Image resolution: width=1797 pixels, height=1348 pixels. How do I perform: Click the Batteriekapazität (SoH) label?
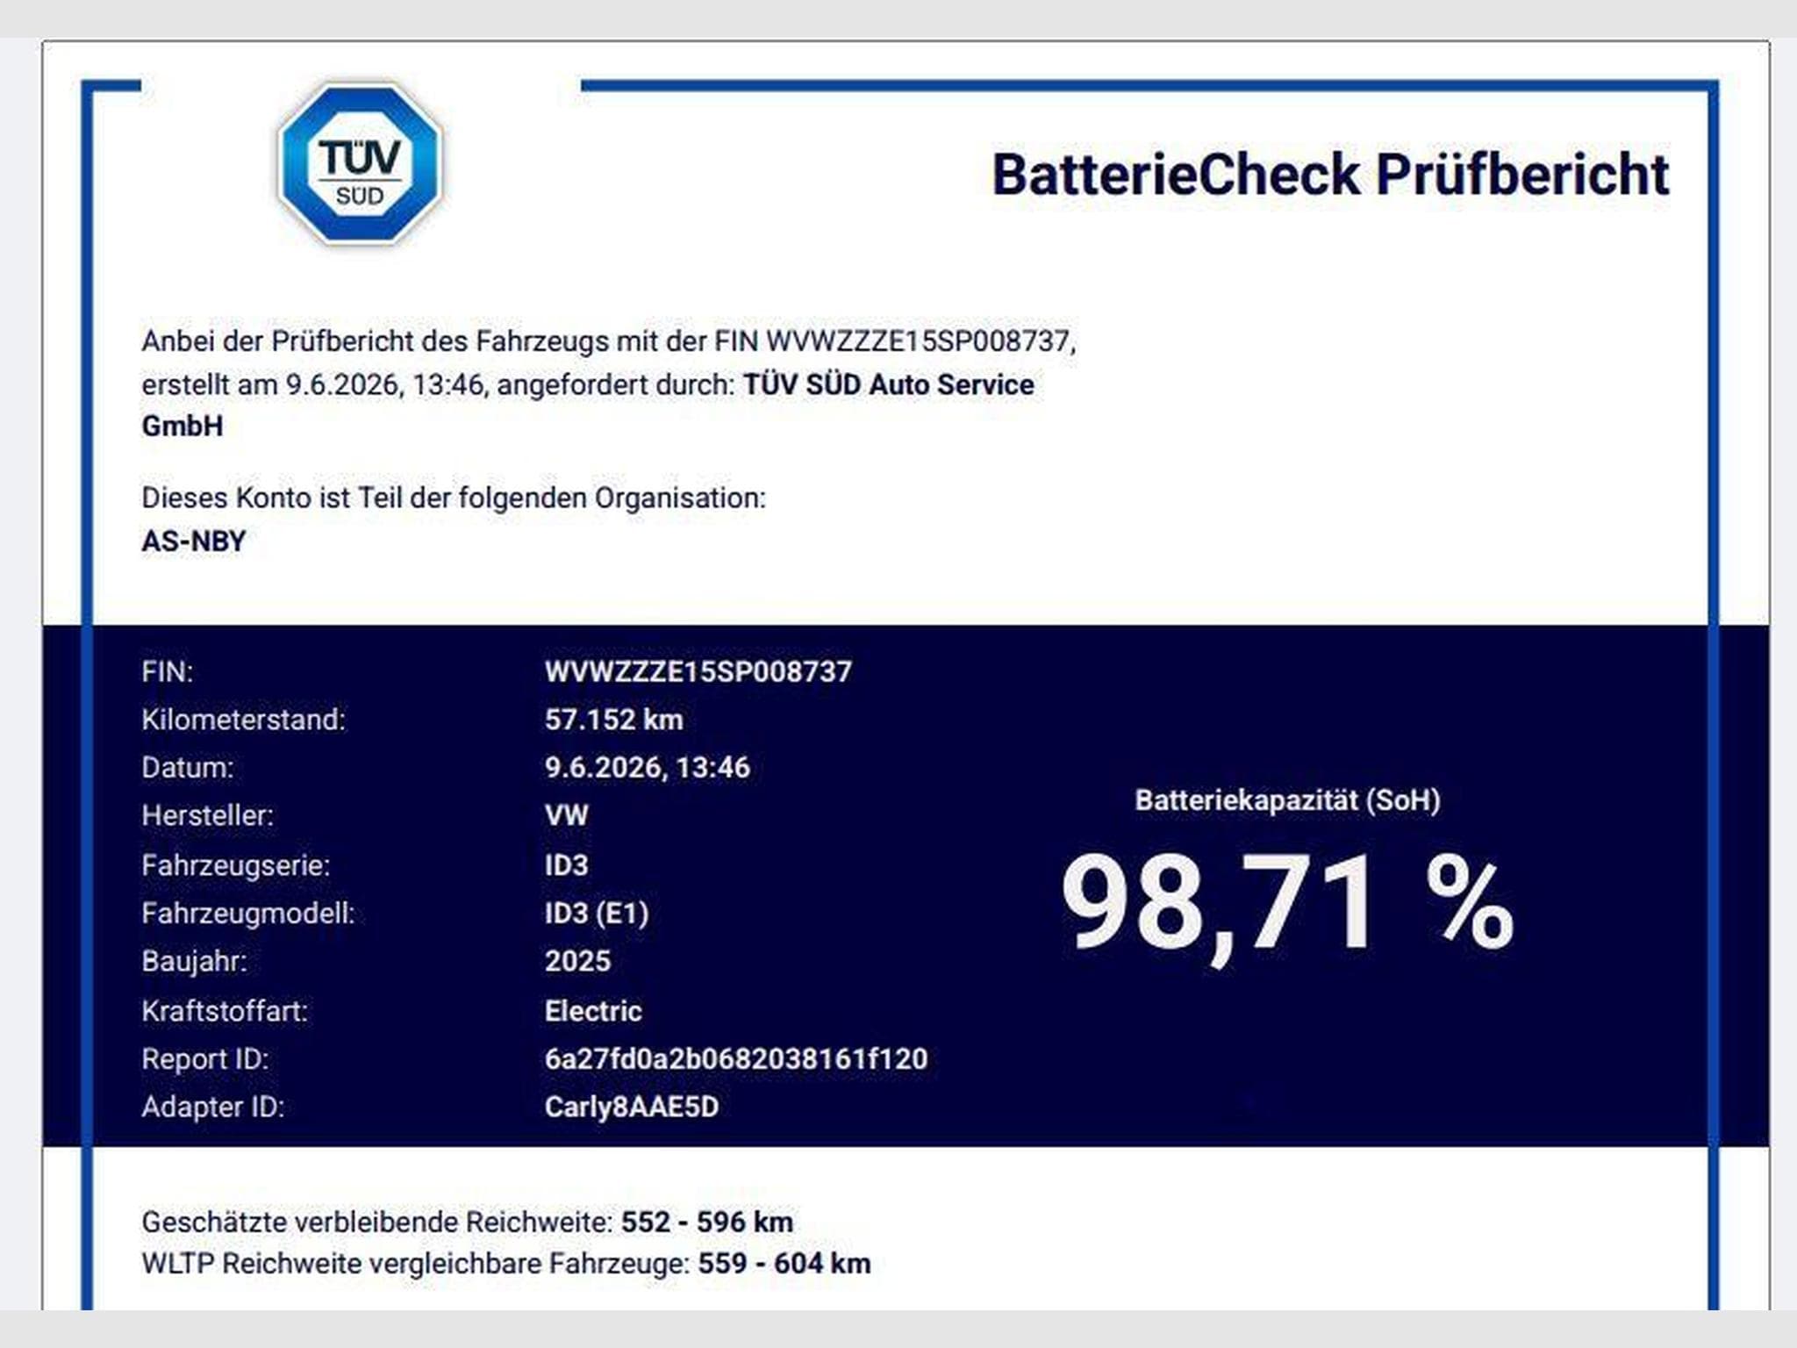1287,800
